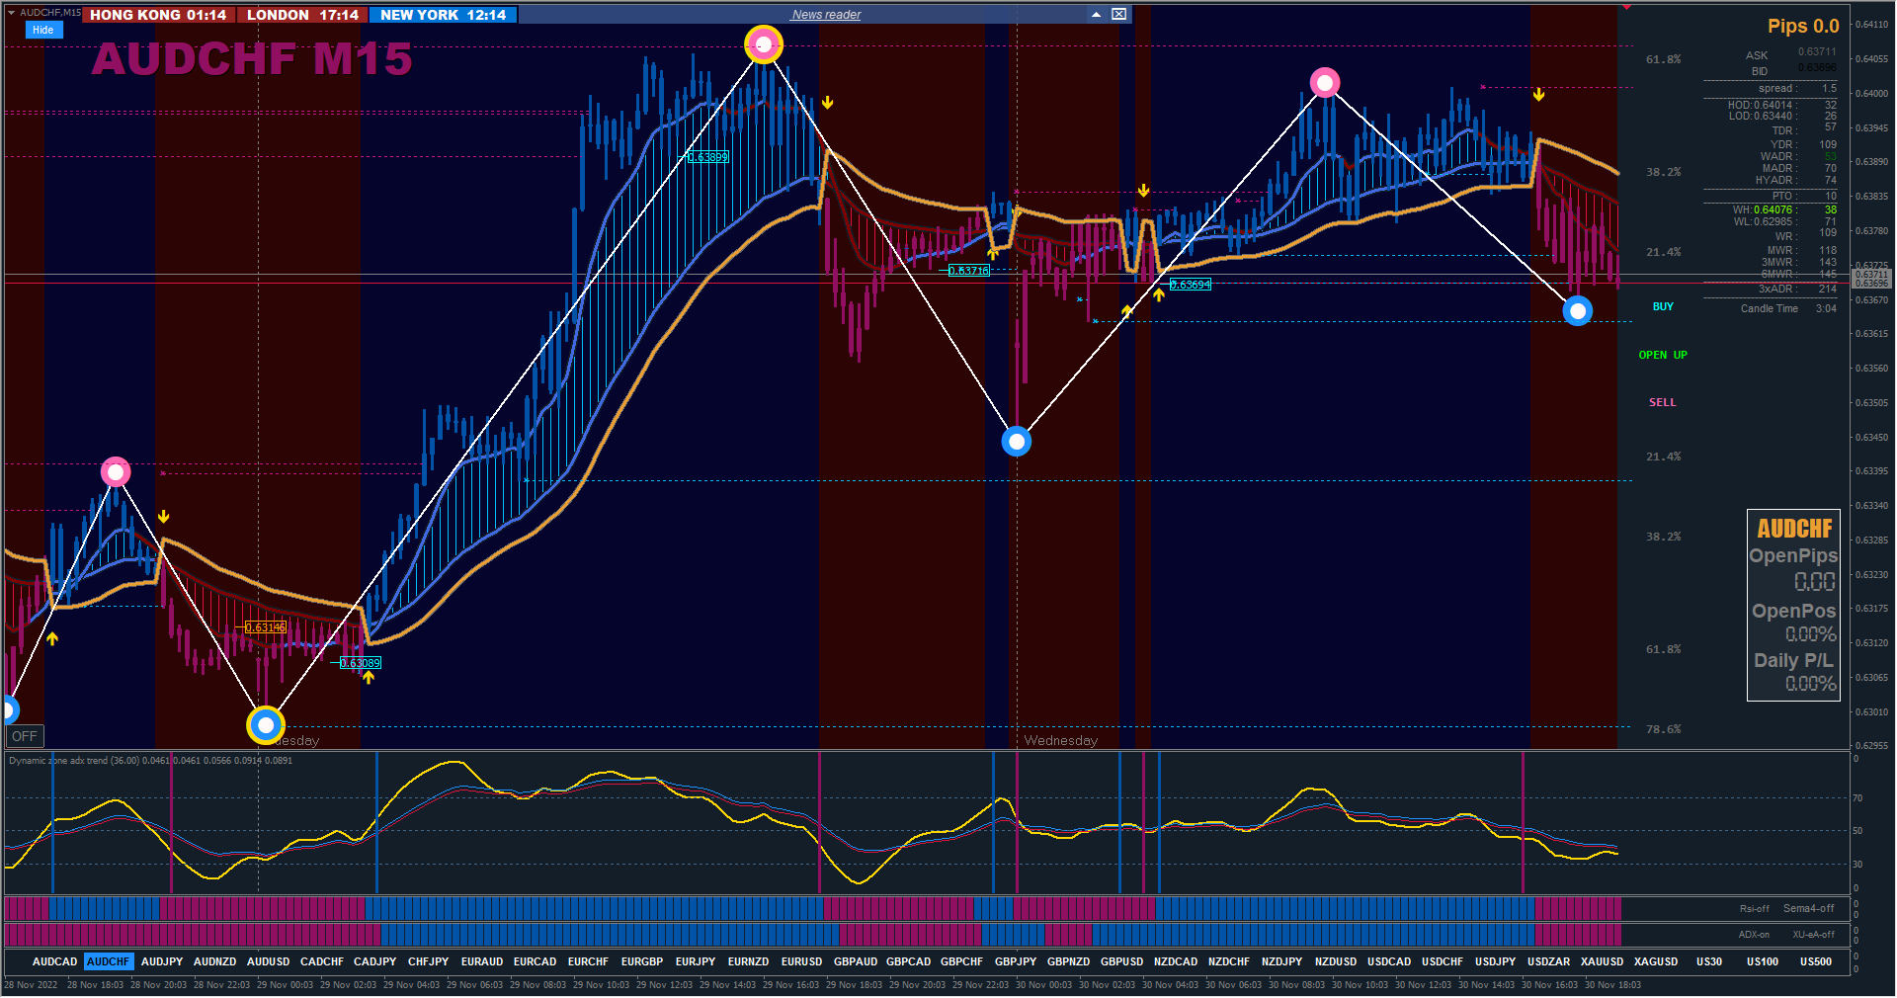Toggle the Sema4-off indicator switch
The image size is (1897, 998).
tap(1808, 908)
